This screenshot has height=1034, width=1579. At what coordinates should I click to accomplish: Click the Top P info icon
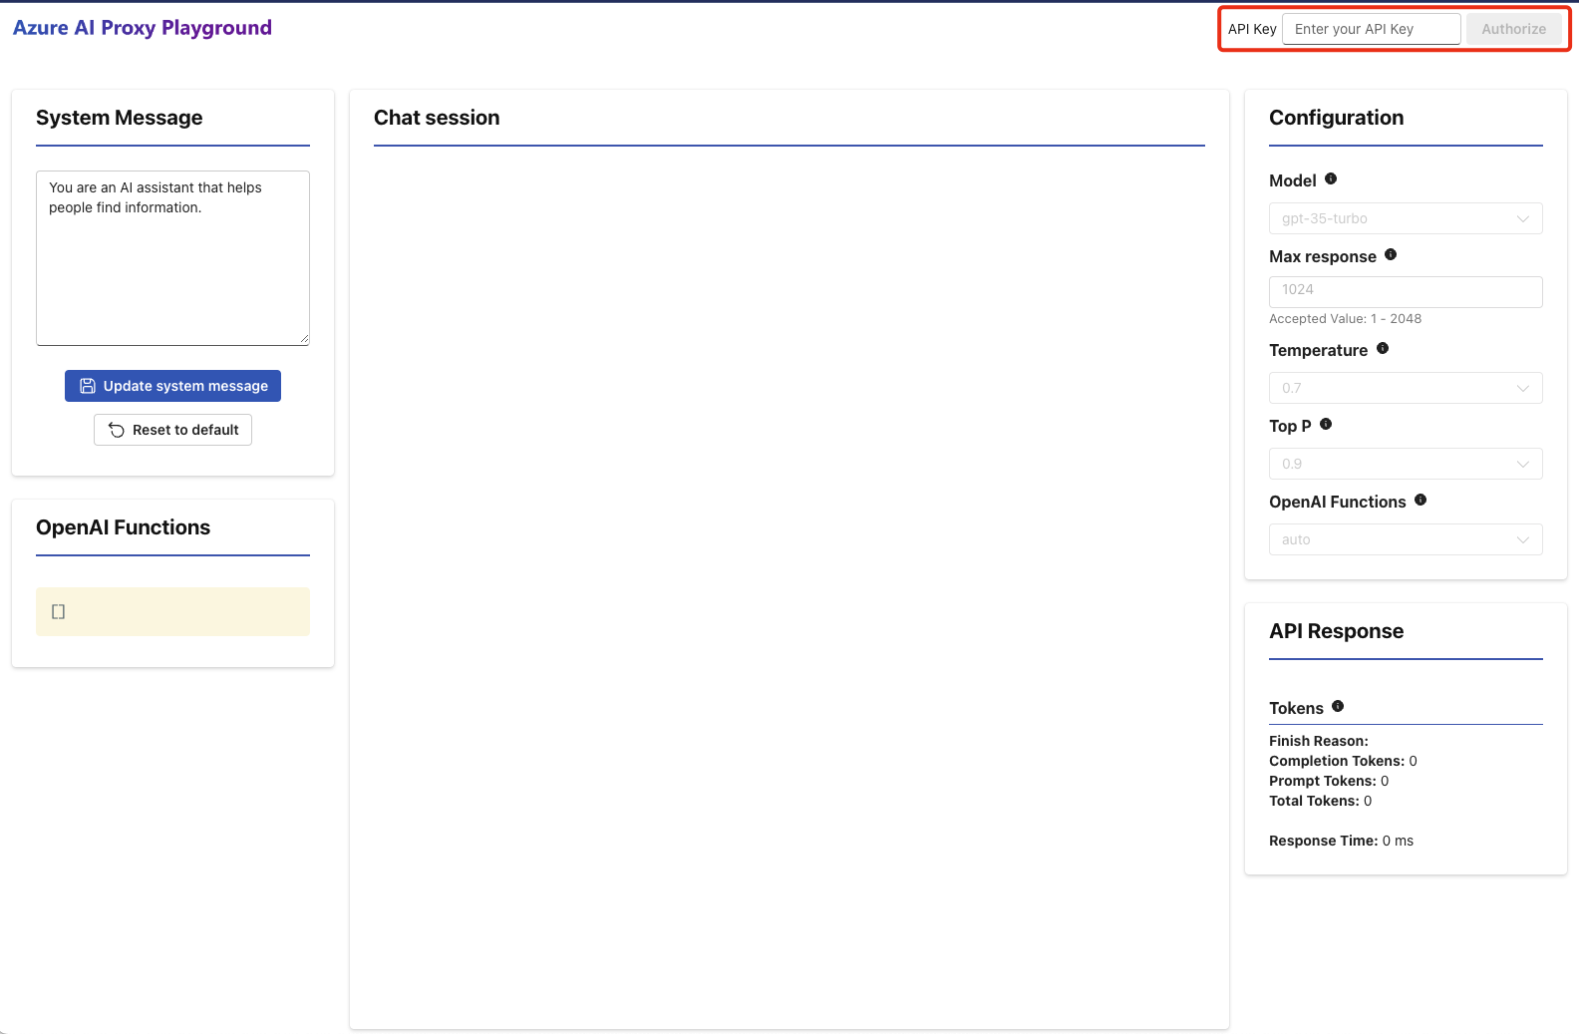pyautogui.click(x=1326, y=425)
